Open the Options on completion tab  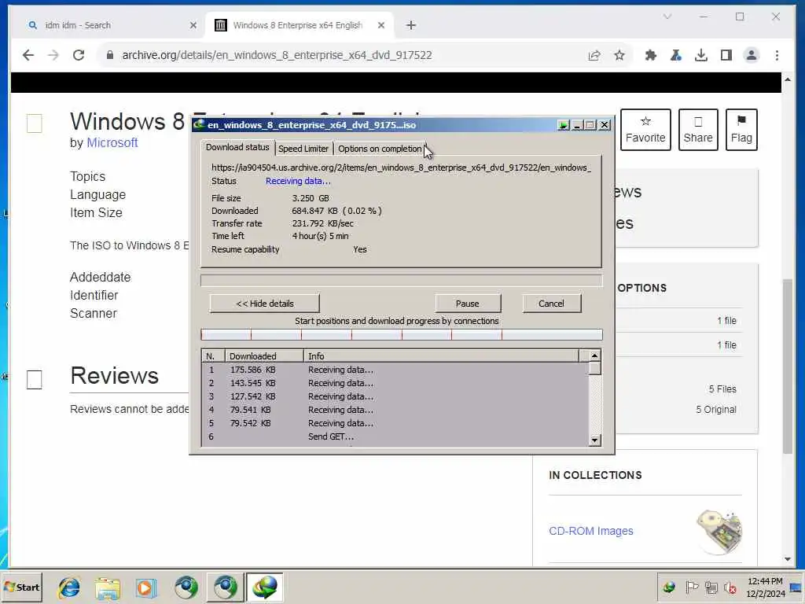(380, 149)
